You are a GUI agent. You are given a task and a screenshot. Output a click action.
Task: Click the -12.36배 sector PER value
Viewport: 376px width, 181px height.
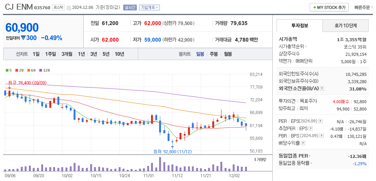tap(357, 157)
